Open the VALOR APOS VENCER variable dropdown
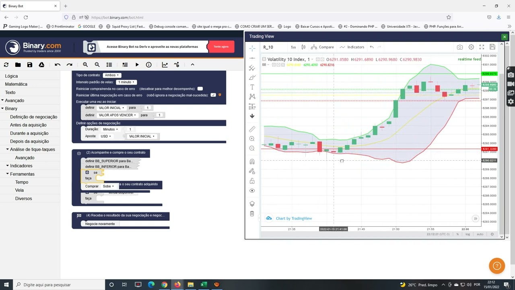The image size is (515, 290). tap(117, 115)
